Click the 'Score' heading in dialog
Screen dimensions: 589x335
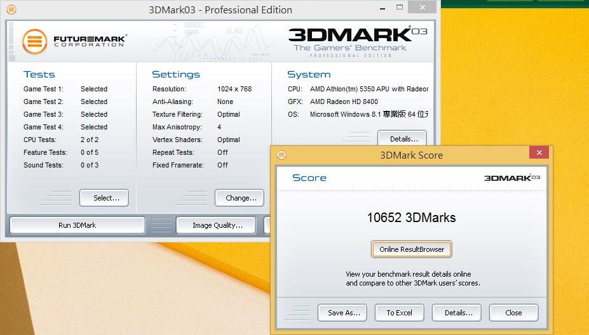point(309,178)
